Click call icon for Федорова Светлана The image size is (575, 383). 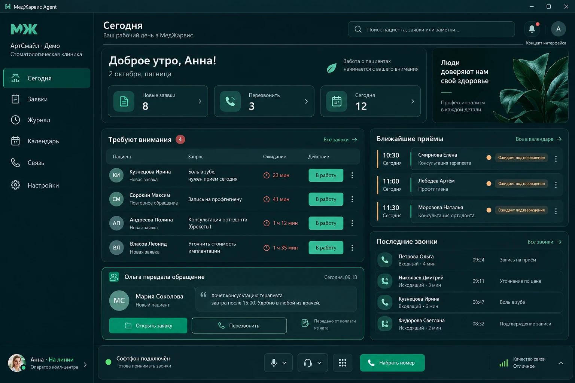tap(385, 324)
